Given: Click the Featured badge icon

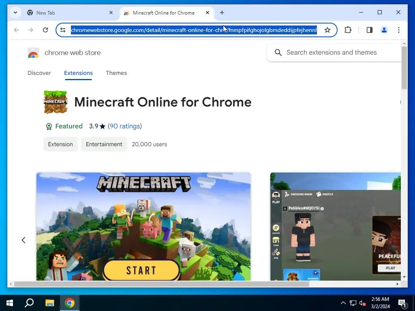Looking at the screenshot, I should click(49, 126).
